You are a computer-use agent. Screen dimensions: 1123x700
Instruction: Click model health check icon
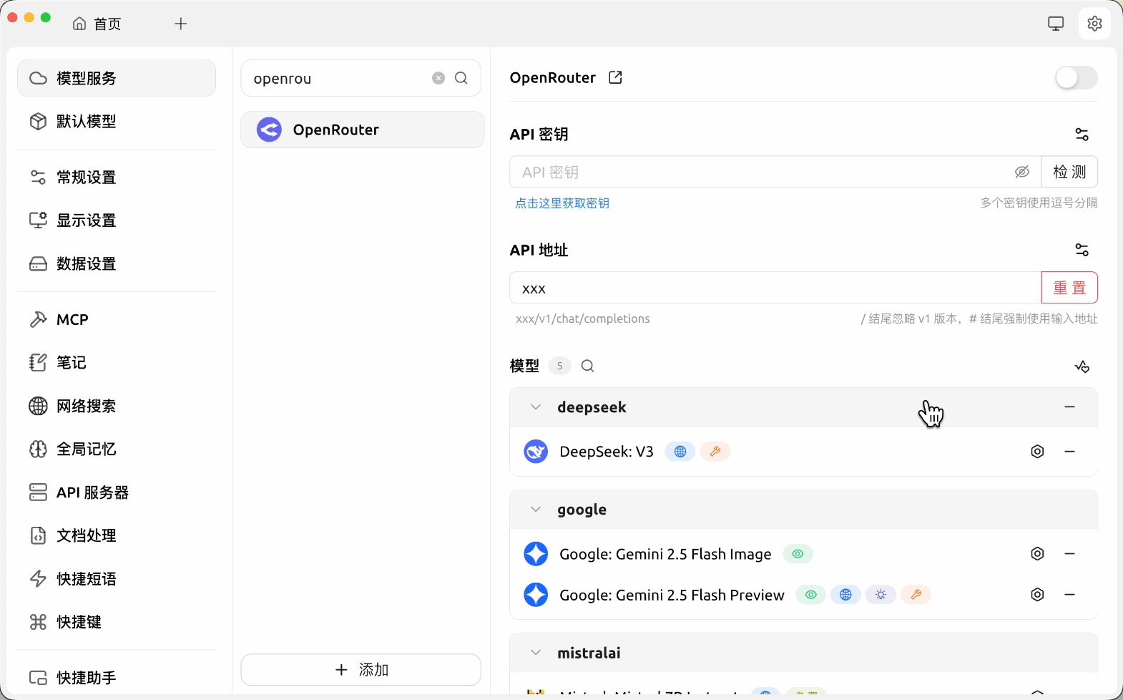[x=1082, y=366]
